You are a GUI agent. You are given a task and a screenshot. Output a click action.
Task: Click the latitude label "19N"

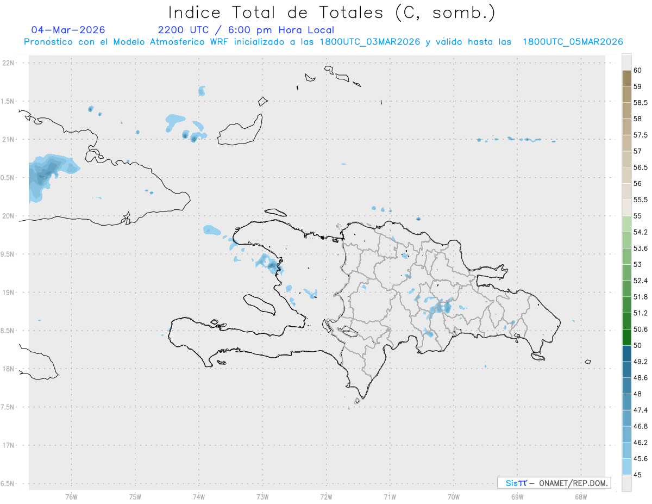tap(9, 293)
